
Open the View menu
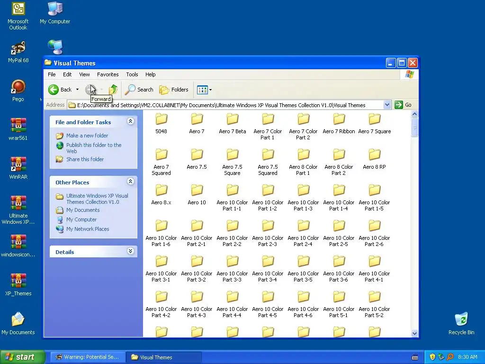click(84, 74)
